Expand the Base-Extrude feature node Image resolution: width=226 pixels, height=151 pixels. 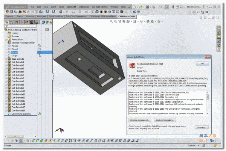(6, 59)
